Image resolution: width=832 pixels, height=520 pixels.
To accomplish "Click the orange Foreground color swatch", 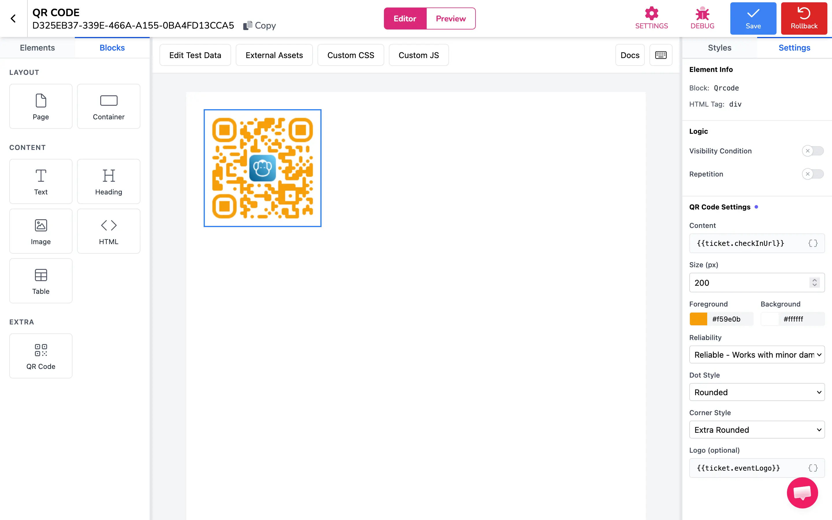I will [699, 319].
